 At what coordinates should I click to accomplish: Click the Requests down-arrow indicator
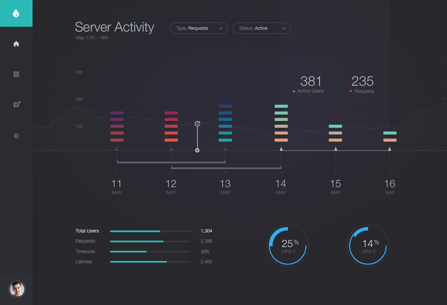(351, 91)
